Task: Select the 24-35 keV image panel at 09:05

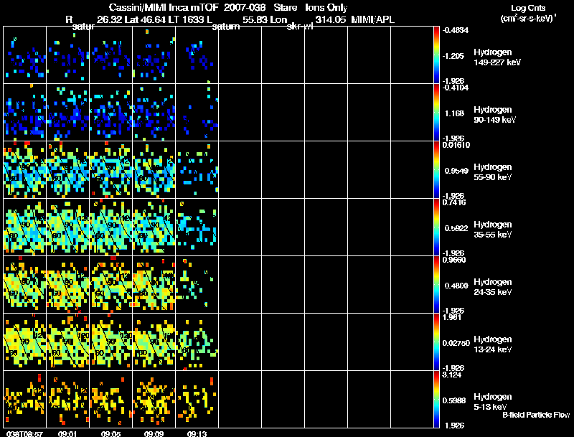Action: click(111, 285)
